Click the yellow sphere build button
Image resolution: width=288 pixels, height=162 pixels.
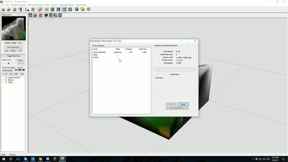point(82,9)
